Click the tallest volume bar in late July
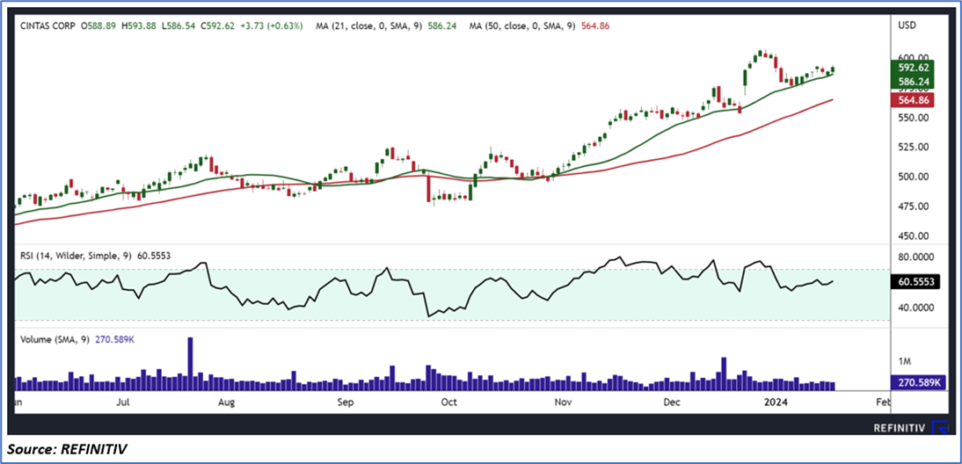 pos(190,364)
